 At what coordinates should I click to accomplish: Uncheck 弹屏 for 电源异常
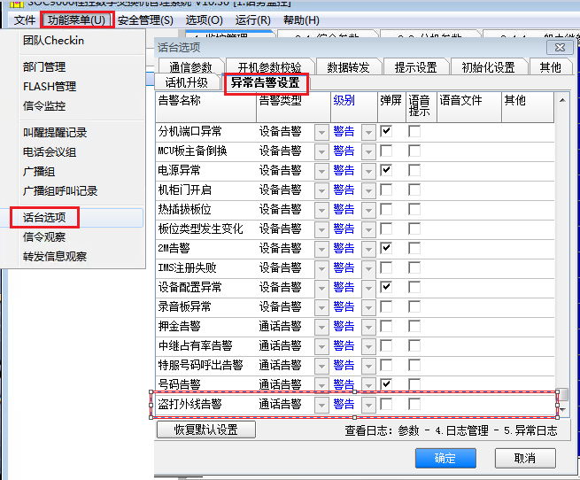coord(386,170)
